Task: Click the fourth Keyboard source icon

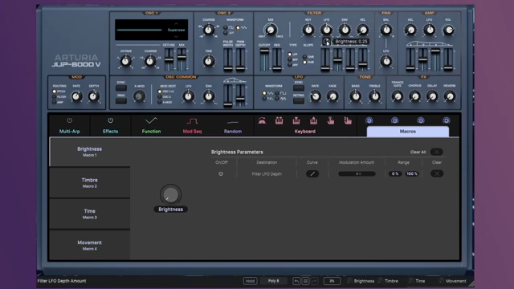Action: click(313, 120)
